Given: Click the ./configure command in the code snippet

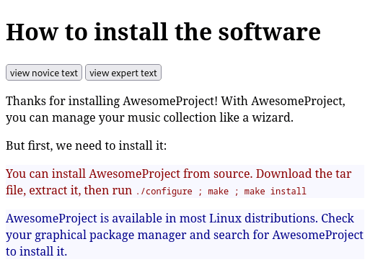Looking at the screenshot, I should (x=164, y=192).
